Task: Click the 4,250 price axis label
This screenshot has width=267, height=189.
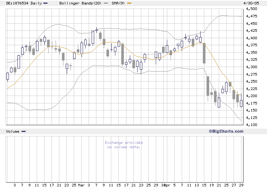Action: click(252, 81)
